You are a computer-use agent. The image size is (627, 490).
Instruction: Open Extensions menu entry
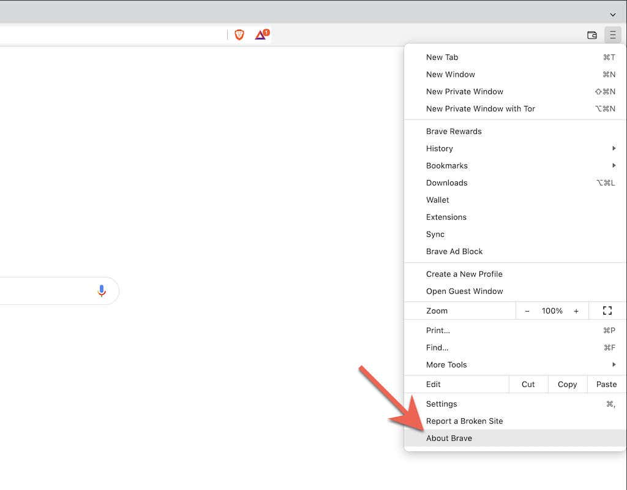(x=515, y=217)
